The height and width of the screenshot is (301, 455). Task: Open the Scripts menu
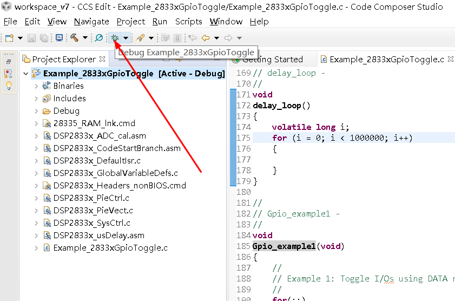click(x=189, y=22)
